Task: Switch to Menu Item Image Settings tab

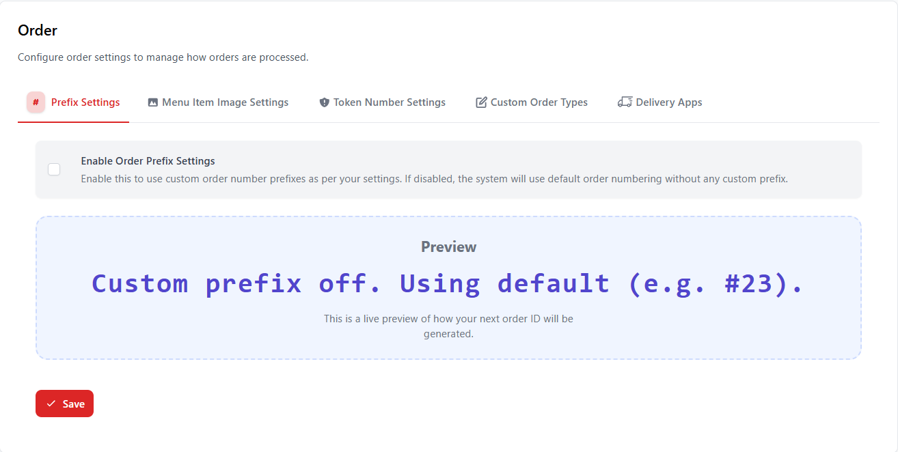Action: tap(225, 102)
